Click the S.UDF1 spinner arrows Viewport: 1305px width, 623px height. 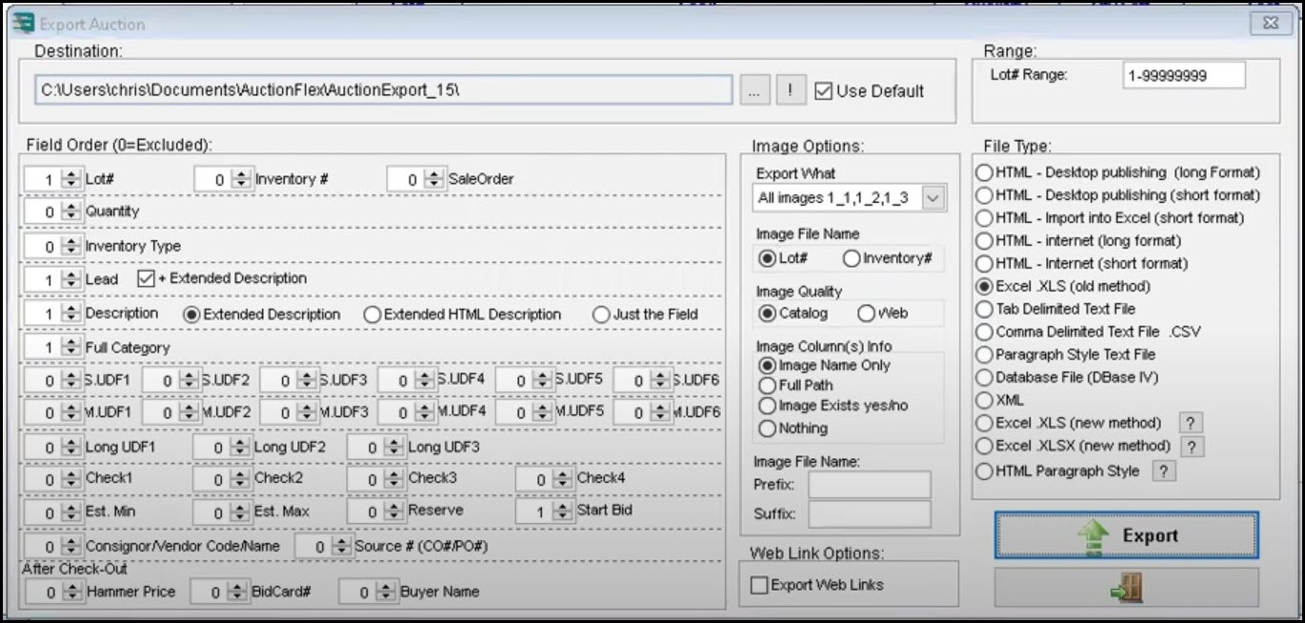pos(71,380)
